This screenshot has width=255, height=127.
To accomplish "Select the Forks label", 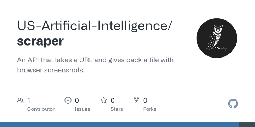I will (150, 109).
